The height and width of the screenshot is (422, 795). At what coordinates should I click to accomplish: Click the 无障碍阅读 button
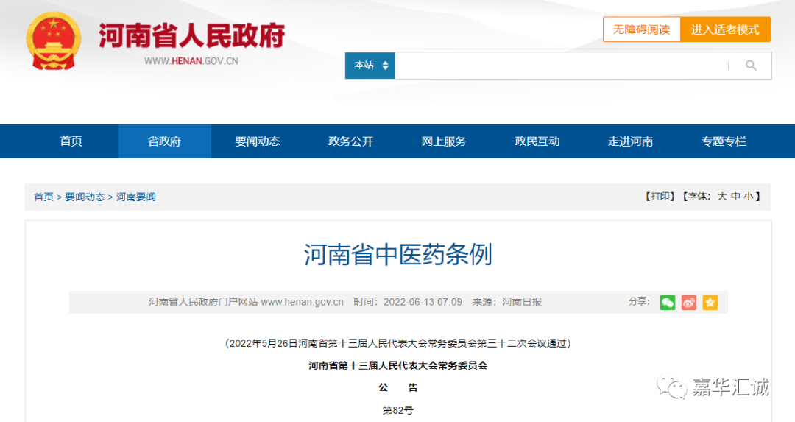[x=641, y=29]
